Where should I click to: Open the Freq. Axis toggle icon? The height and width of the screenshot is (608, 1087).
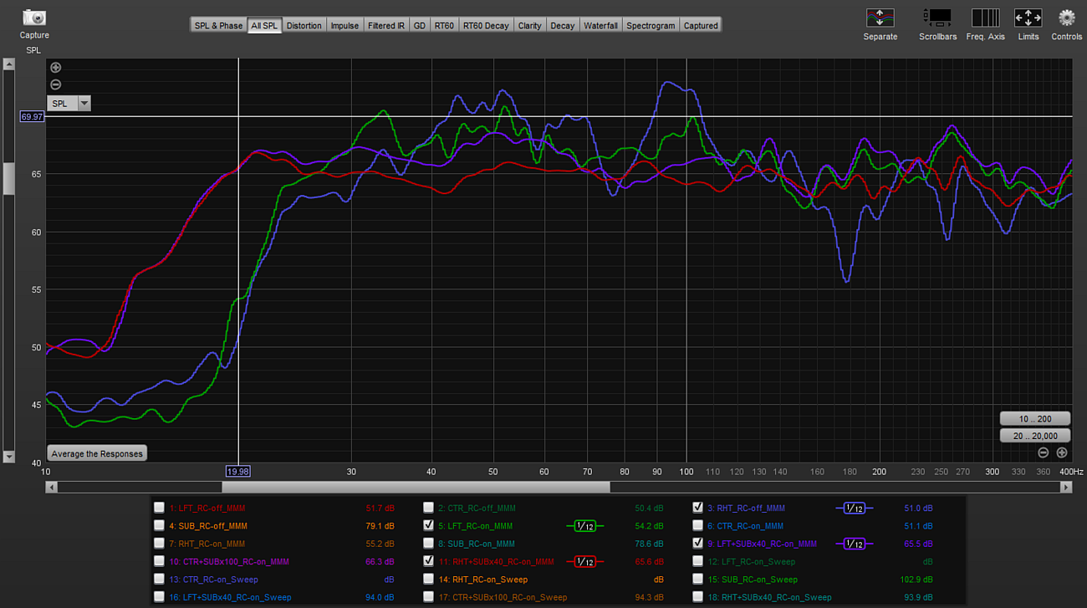986,18
